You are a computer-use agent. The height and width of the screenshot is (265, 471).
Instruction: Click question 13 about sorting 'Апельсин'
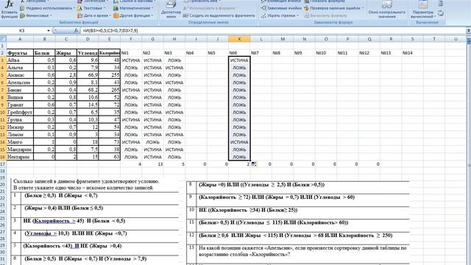[302, 251]
